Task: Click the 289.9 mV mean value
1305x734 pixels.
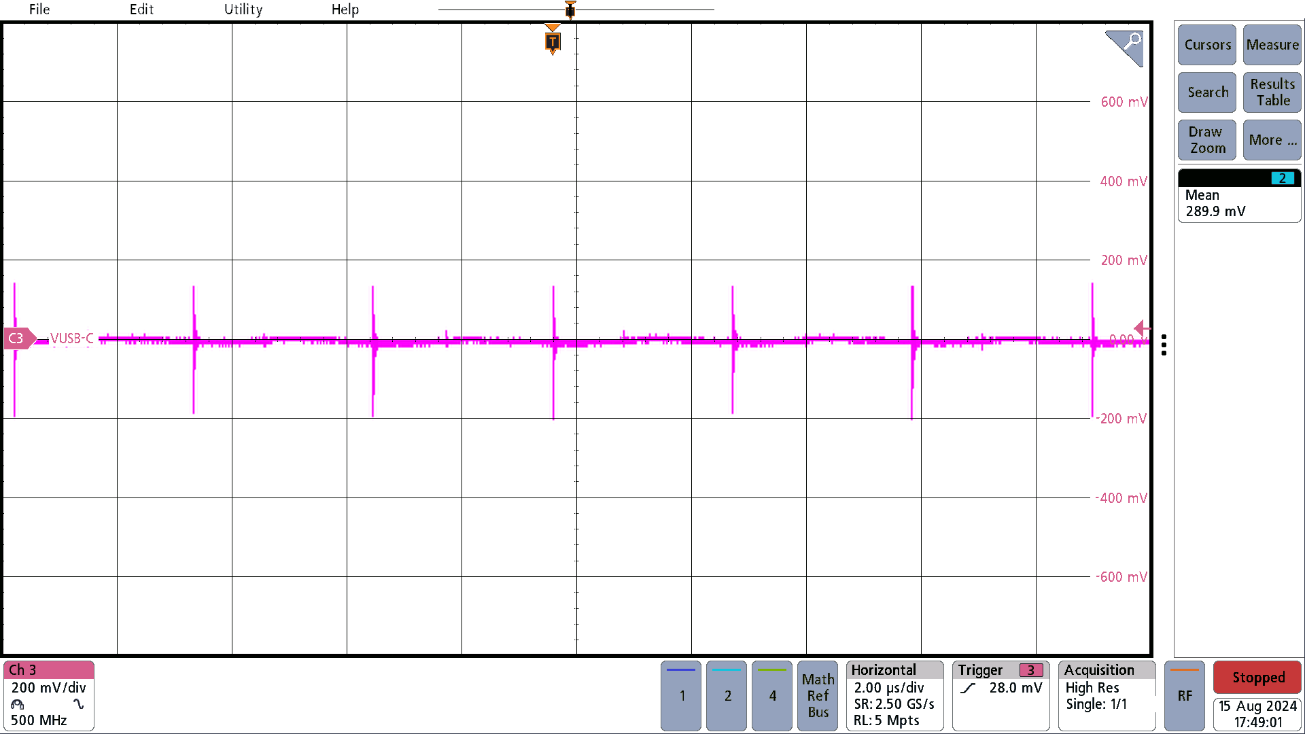Action: pyautogui.click(x=1215, y=211)
